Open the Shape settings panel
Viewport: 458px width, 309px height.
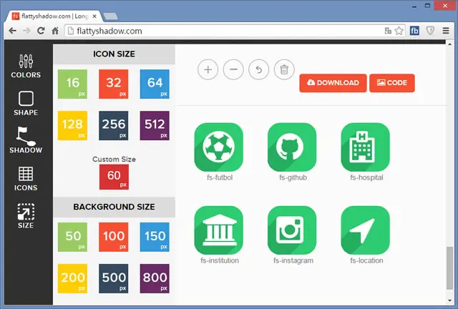pos(26,104)
